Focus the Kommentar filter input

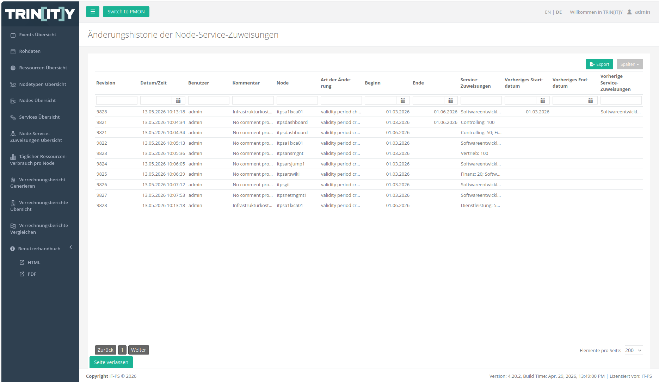[x=253, y=101]
